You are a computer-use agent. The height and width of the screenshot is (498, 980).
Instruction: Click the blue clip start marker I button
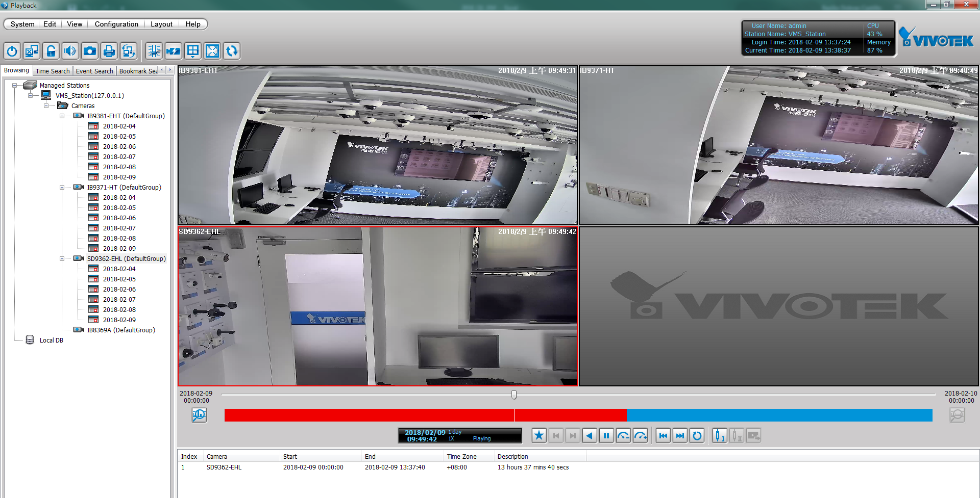[720, 436]
